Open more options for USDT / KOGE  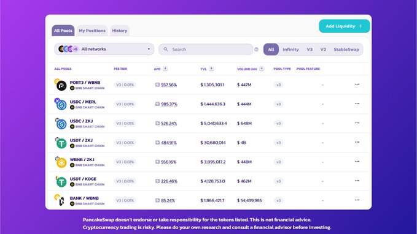tap(357, 181)
